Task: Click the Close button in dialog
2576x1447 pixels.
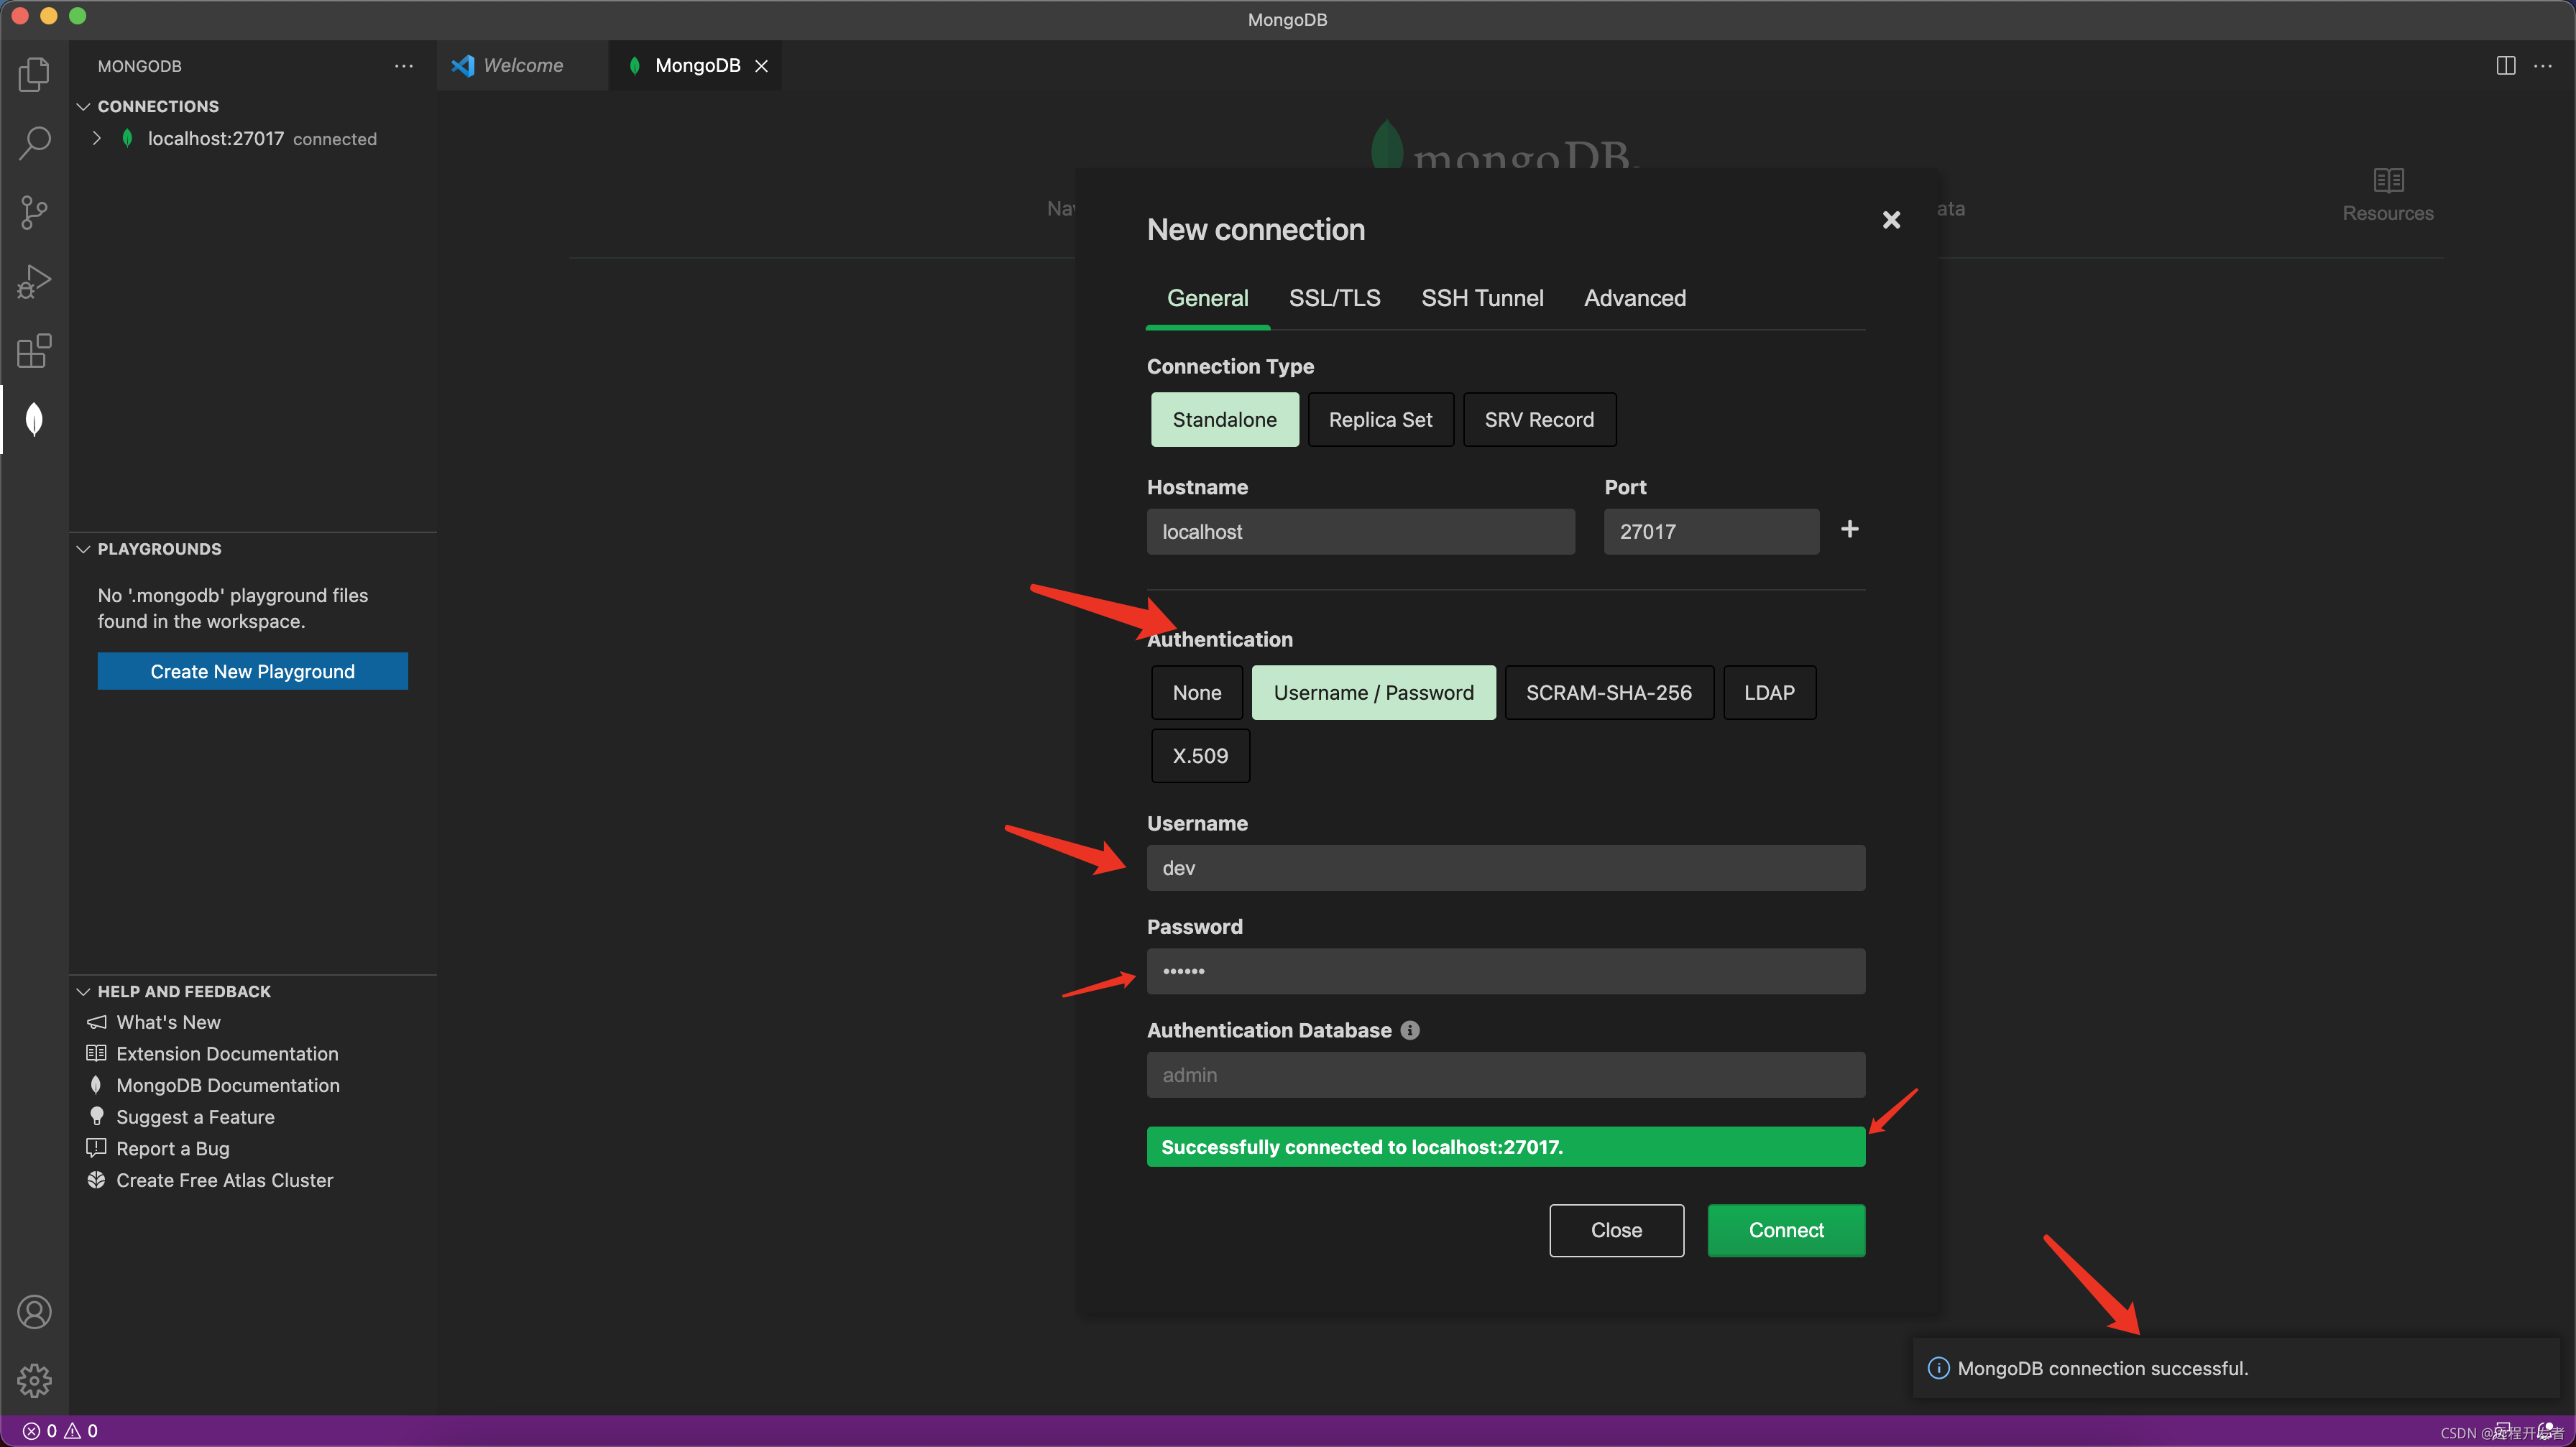Action: [x=1616, y=1230]
